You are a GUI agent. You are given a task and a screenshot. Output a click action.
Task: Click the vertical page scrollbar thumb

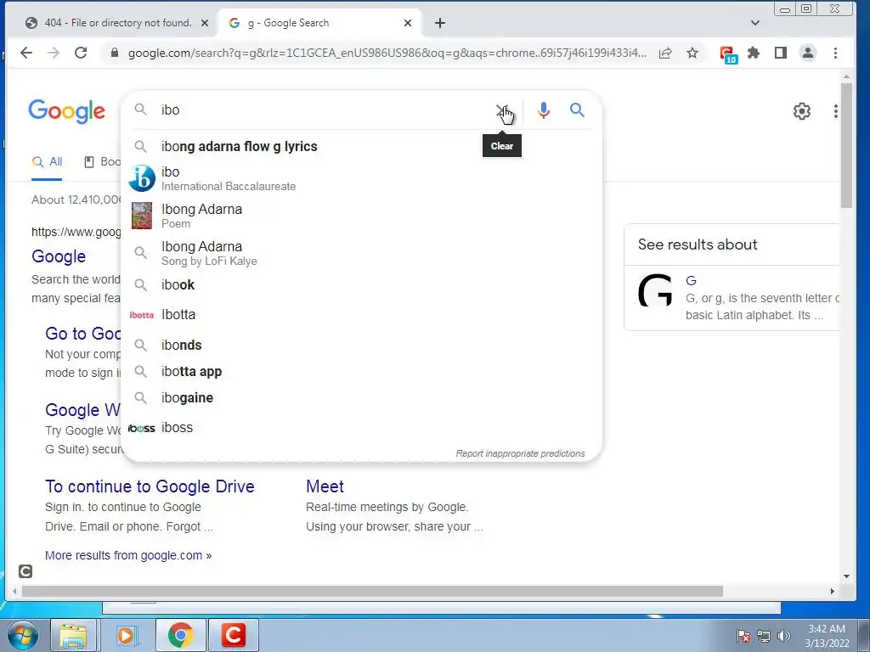(846, 145)
